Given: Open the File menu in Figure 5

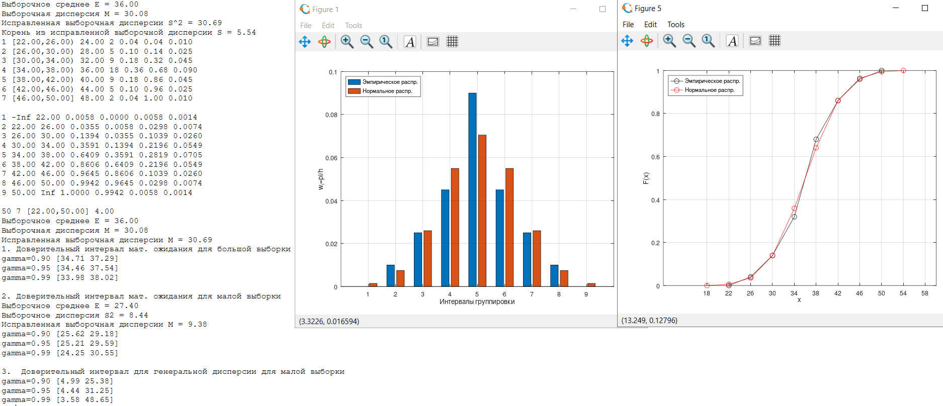Looking at the screenshot, I should tap(628, 25).
